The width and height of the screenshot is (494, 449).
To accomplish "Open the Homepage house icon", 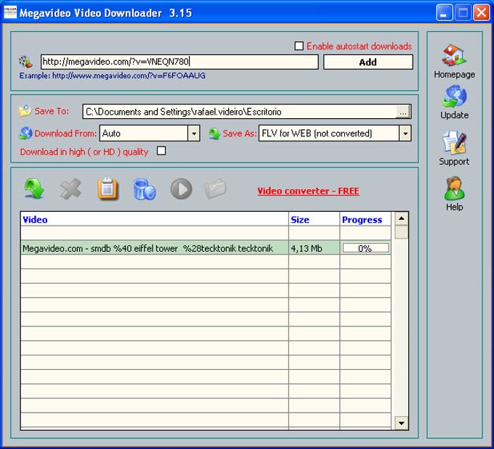I will [454, 55].
